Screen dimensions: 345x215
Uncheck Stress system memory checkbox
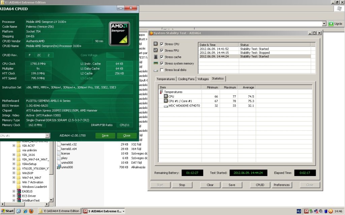pos(162,63)
